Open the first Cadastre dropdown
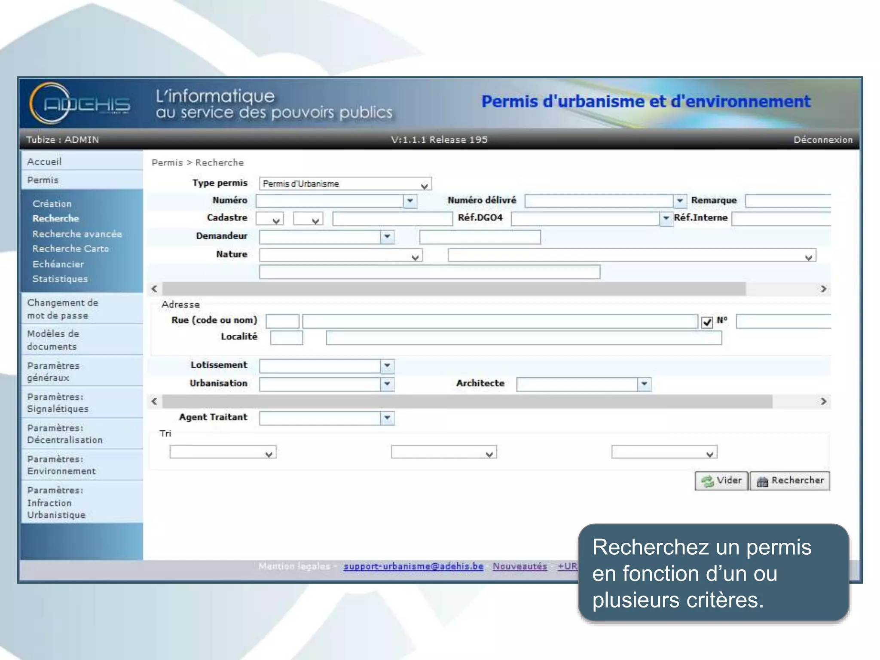 [269, 219]
